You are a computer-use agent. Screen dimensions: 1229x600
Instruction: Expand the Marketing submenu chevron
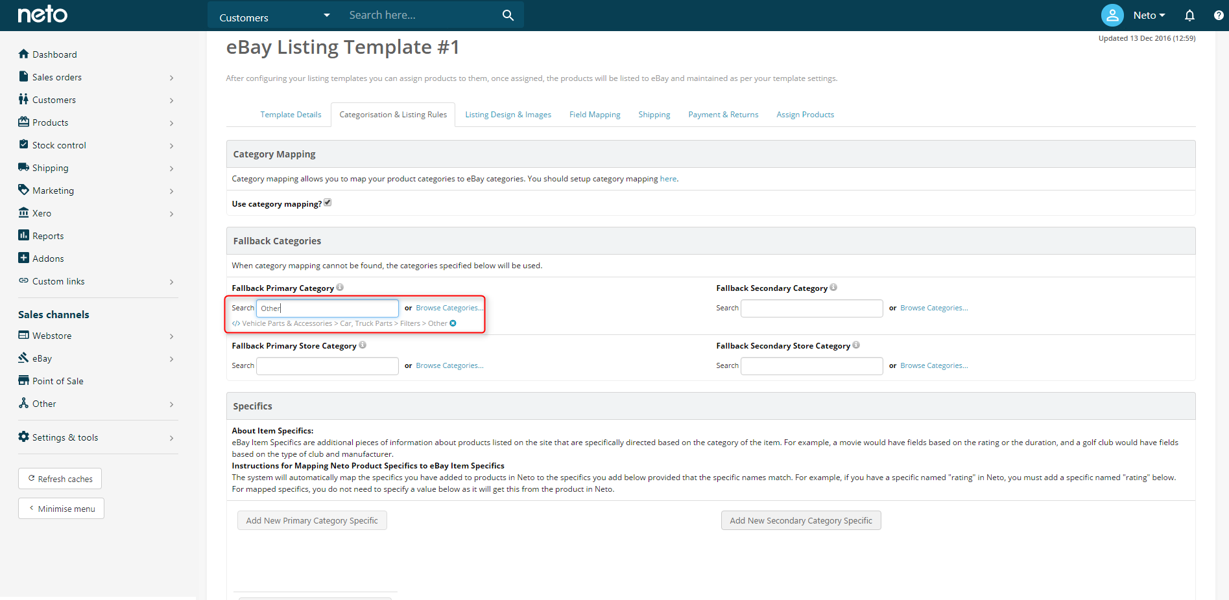coord(171,191)
